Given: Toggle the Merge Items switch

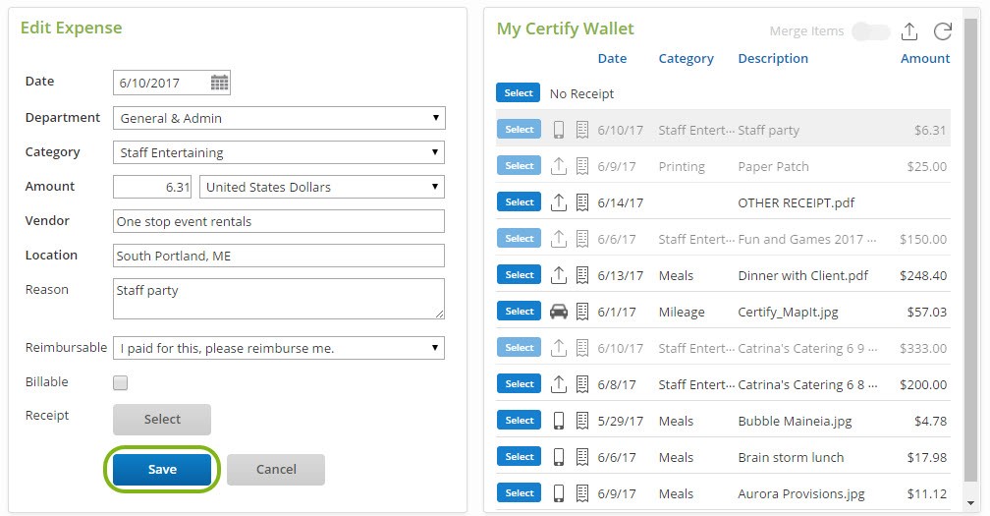Looking at the screenshot, I should tap(870, 31).
